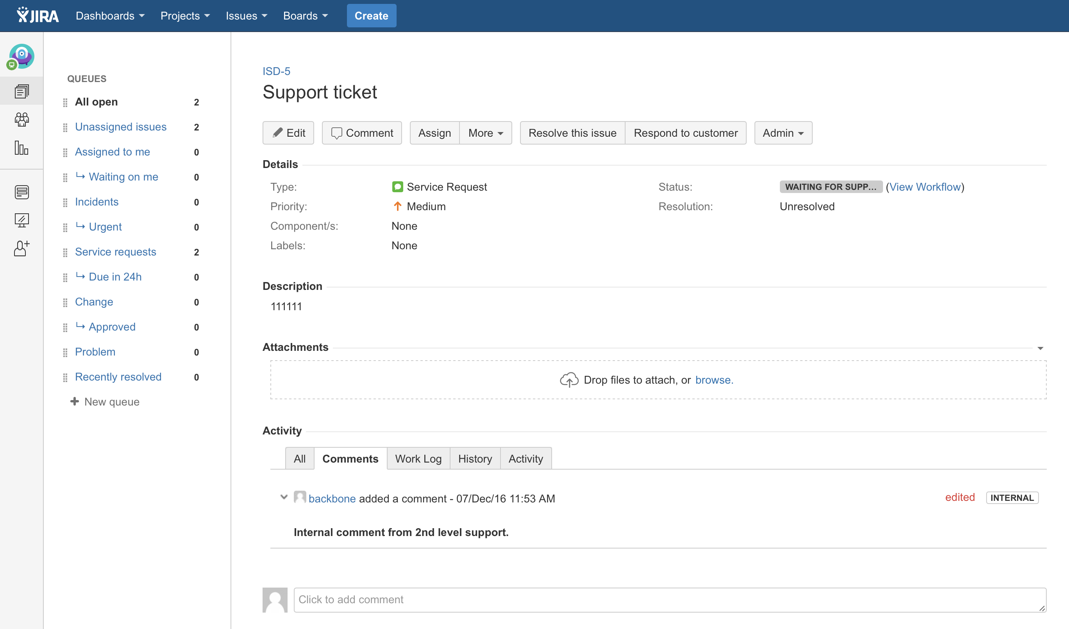Click Resolve this issue
The height and width of the screenshot is (629, 1069).
click(573, 133)
